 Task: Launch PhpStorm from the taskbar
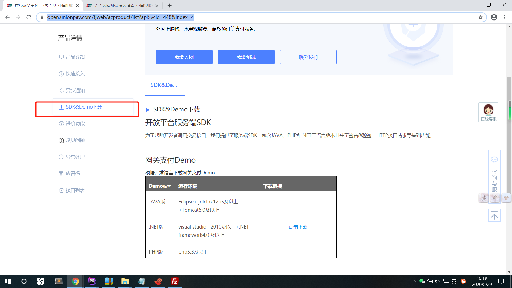click(92, 281)
